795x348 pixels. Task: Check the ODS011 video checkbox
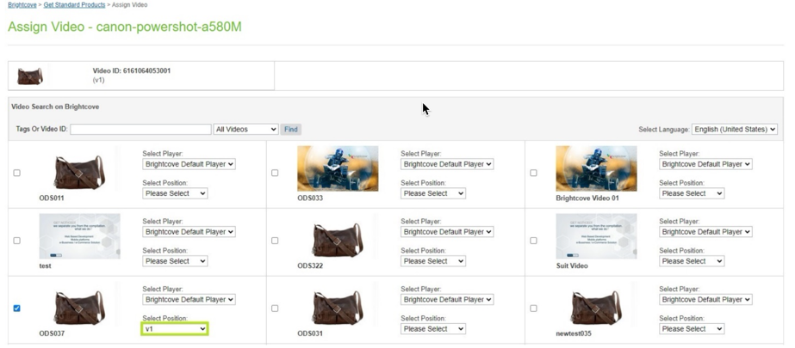[16, 173]
